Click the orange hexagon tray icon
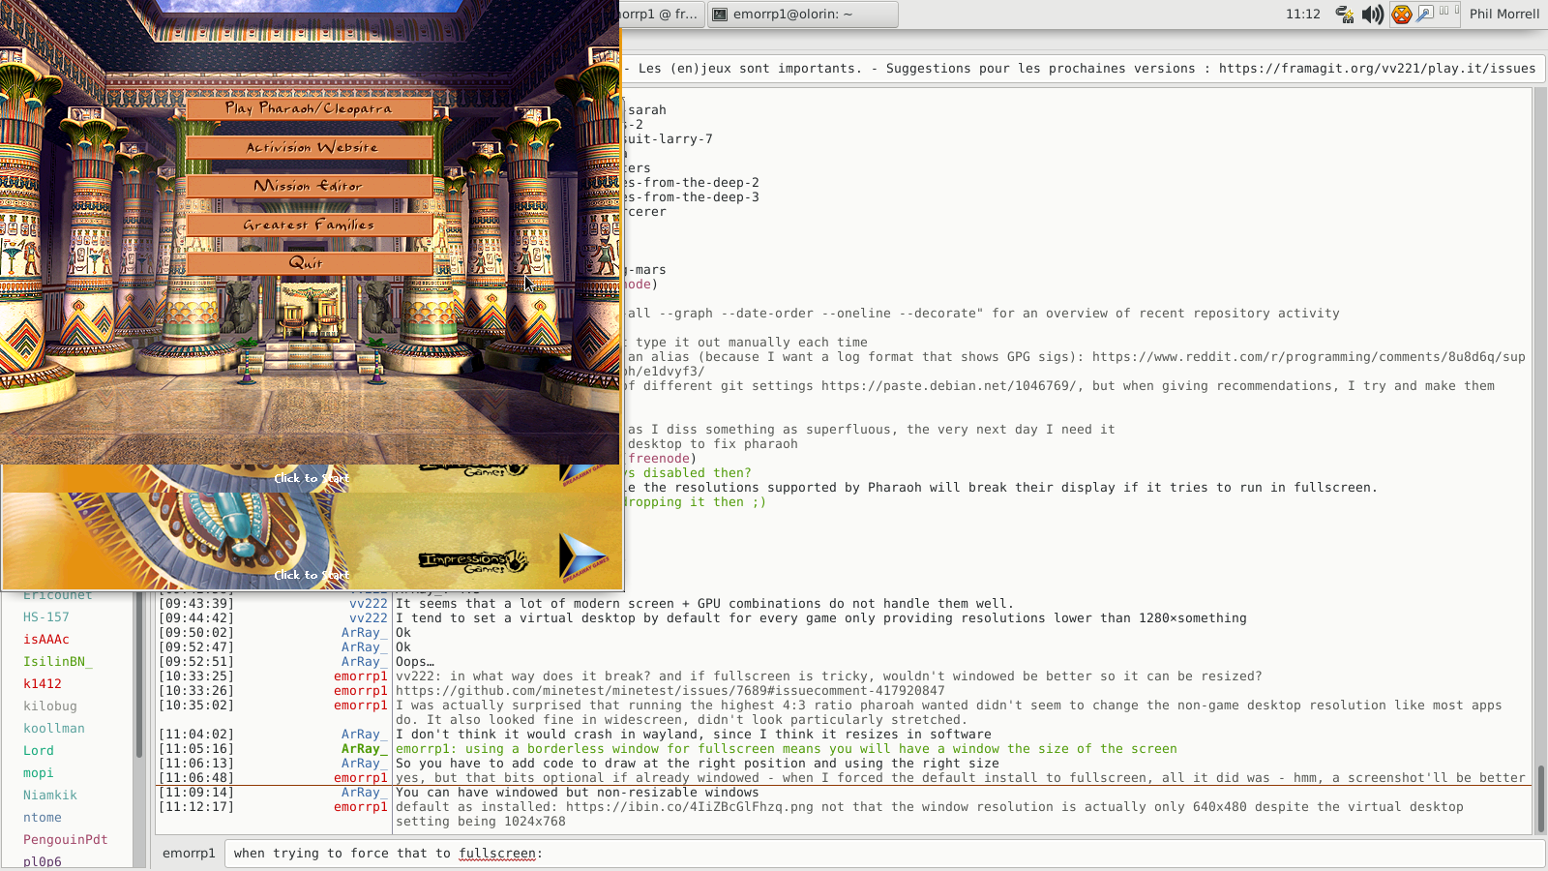 [1401, 14]
